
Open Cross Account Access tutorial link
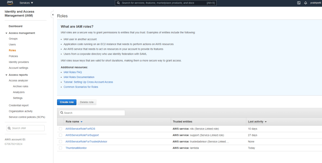point(88,82)
